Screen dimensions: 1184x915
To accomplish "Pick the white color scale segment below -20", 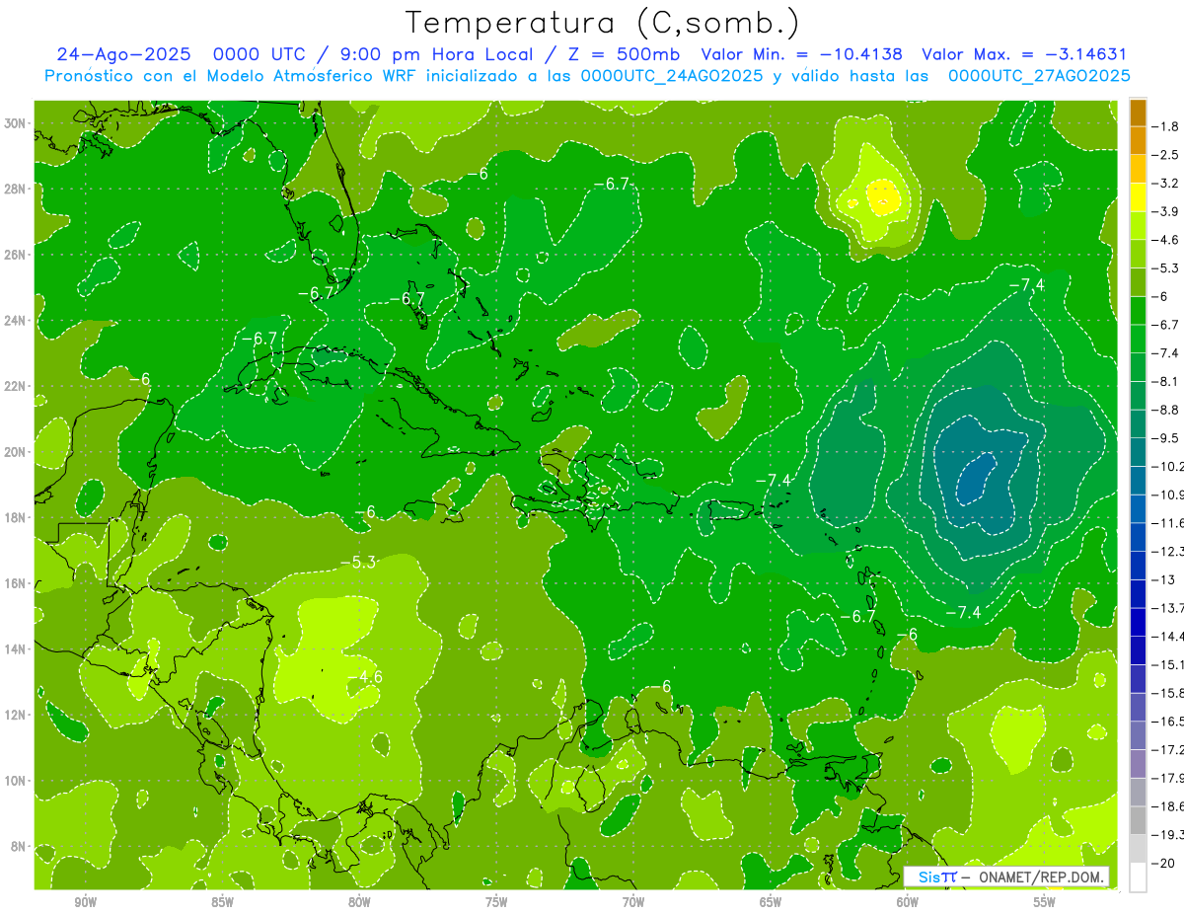I will coord(1138,877).
